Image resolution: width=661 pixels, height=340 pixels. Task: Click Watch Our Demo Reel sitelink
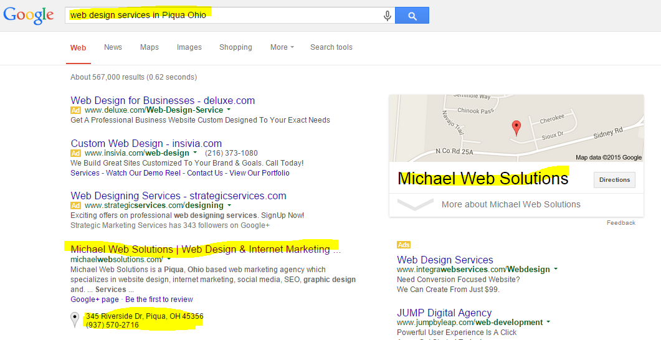click(143, 173)
